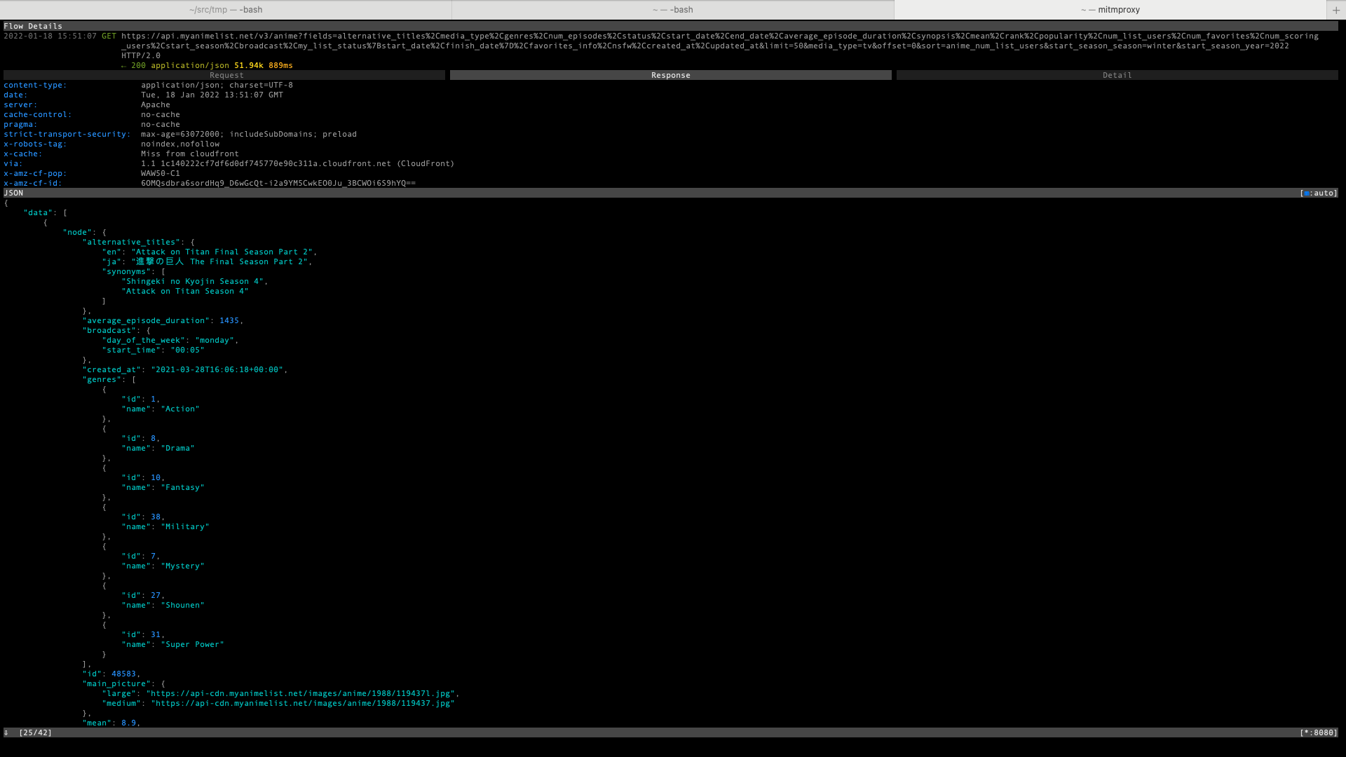Click the flow position indicator [25/42]
Image resolution: width=1346 pixels, height=757 pixels.
pyautogui.click(x=36, y=732)
